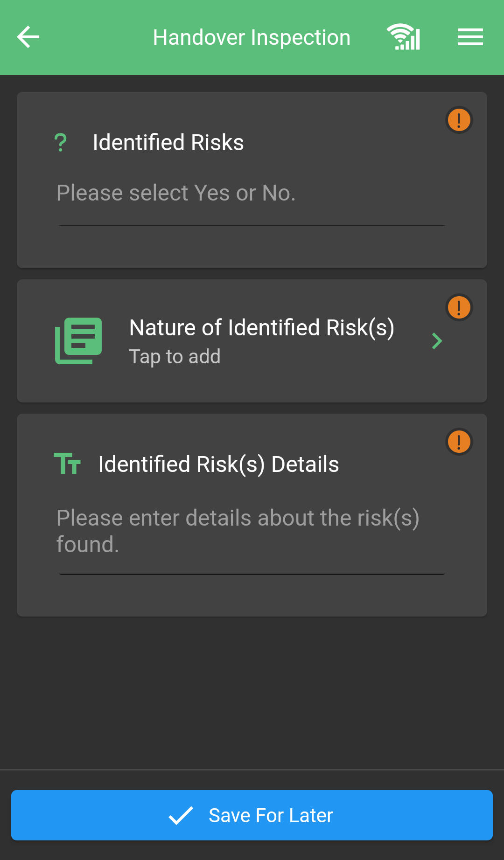This screenshot has height=860, width=504.
Task: Select the Identified Risks heading
Action: tap(168, 142)
